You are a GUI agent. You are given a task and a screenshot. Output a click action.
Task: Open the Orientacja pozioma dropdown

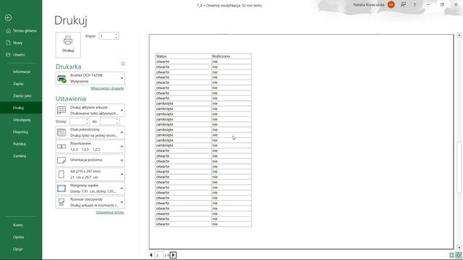coord(90,160)
